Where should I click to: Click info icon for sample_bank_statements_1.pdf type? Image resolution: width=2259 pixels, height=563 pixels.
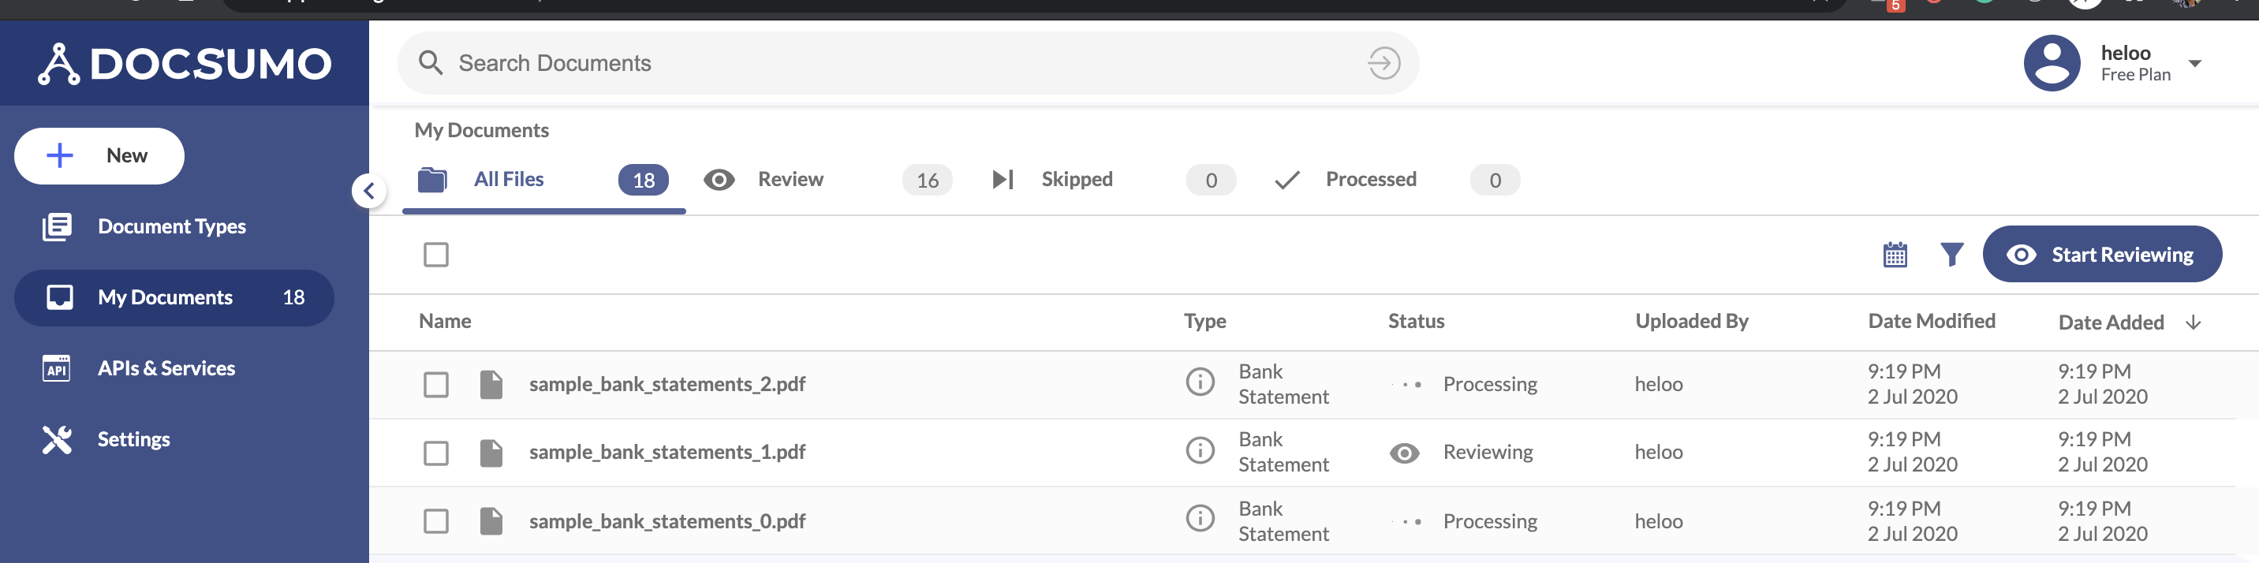point(1200,450)
